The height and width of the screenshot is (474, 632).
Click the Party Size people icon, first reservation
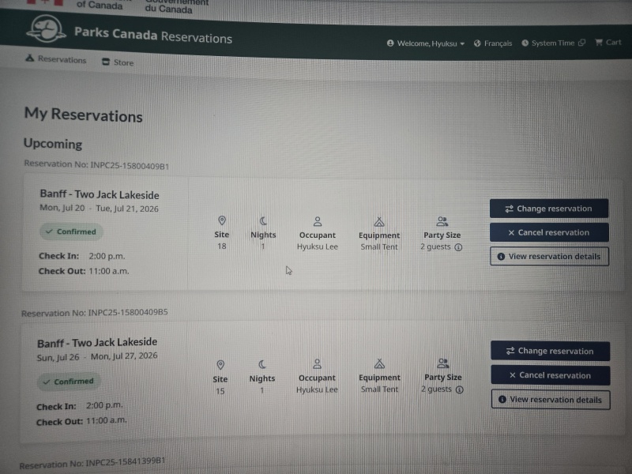click(x=442, y=221)
